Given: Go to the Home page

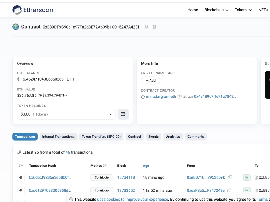Looking at the screenshot, I should 193,10.
